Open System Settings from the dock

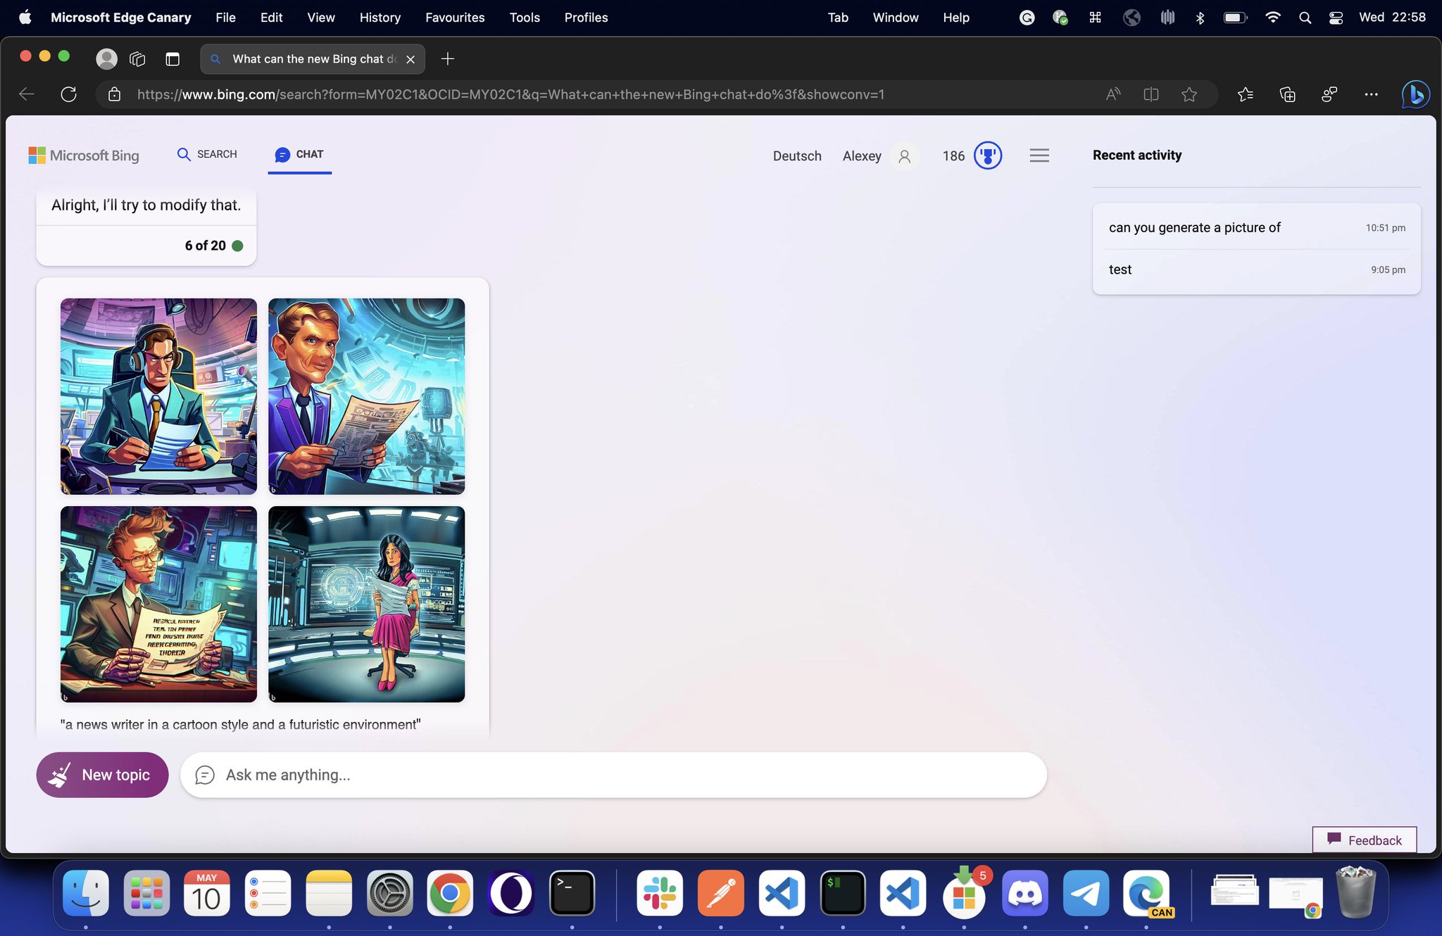pyautogui.click(x=389, y=894)
